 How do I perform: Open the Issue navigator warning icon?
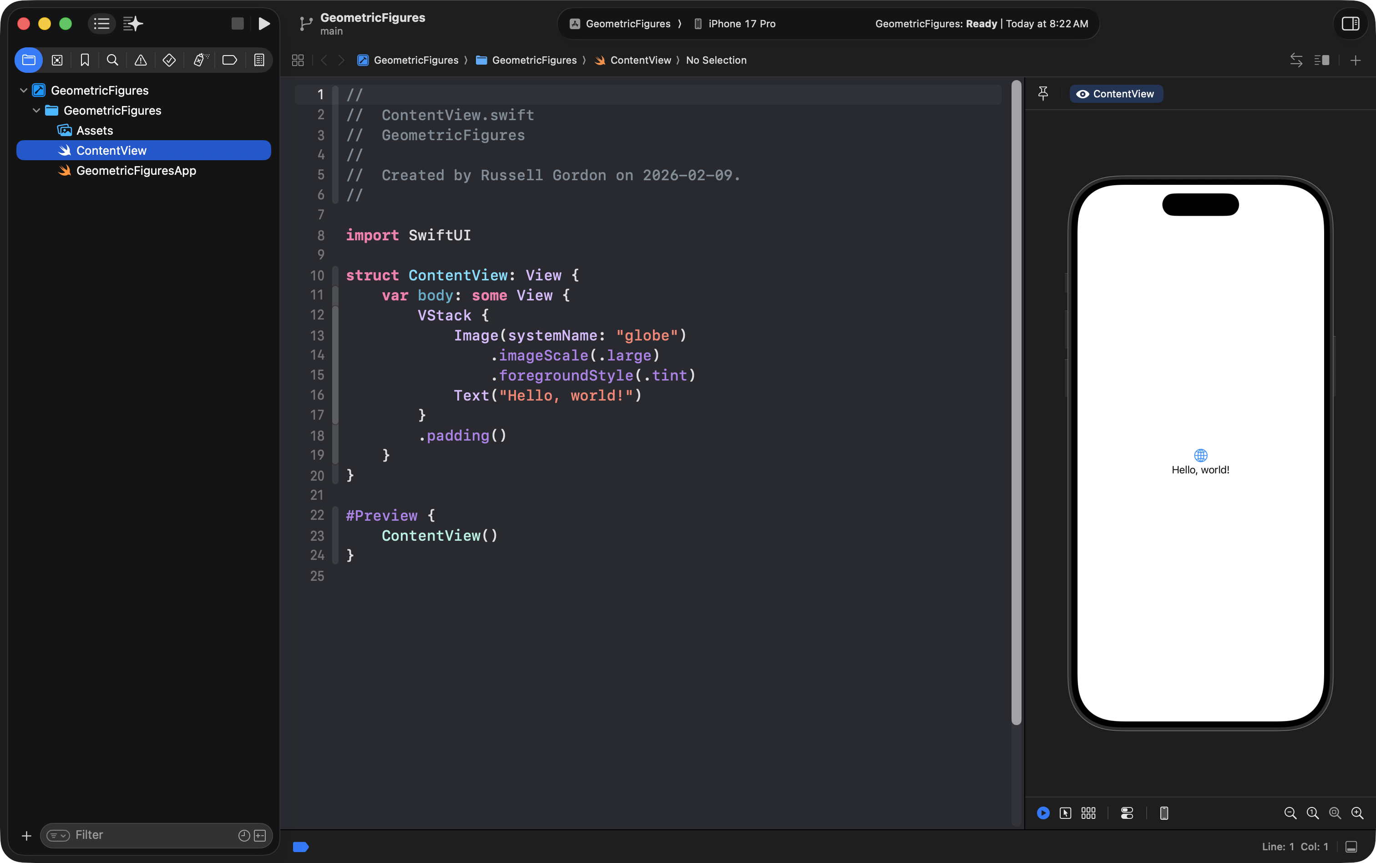pos(140,60)
